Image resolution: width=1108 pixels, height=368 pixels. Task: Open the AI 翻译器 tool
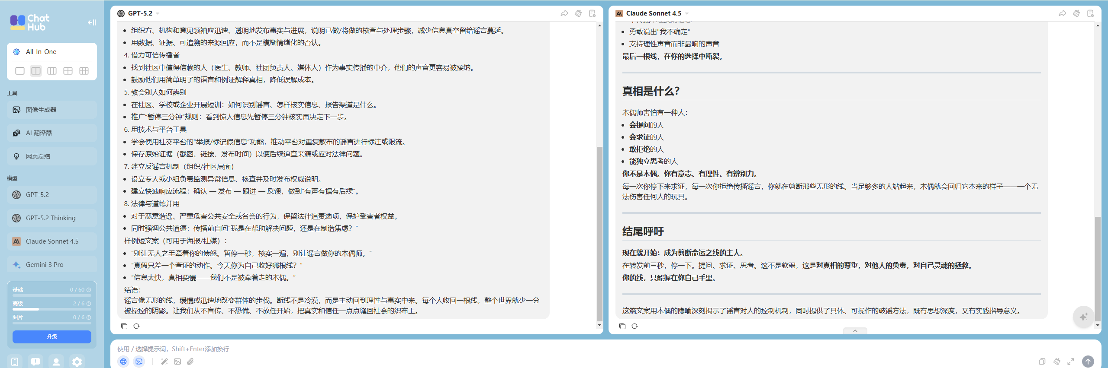click(x=52, y=133)
